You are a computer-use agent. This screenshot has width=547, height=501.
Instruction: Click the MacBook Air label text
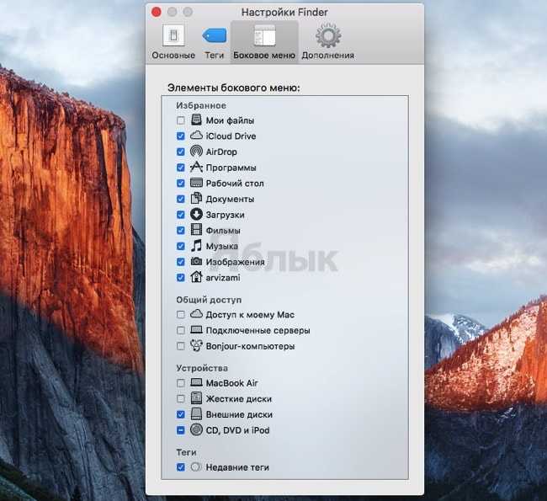click(232, 383)
